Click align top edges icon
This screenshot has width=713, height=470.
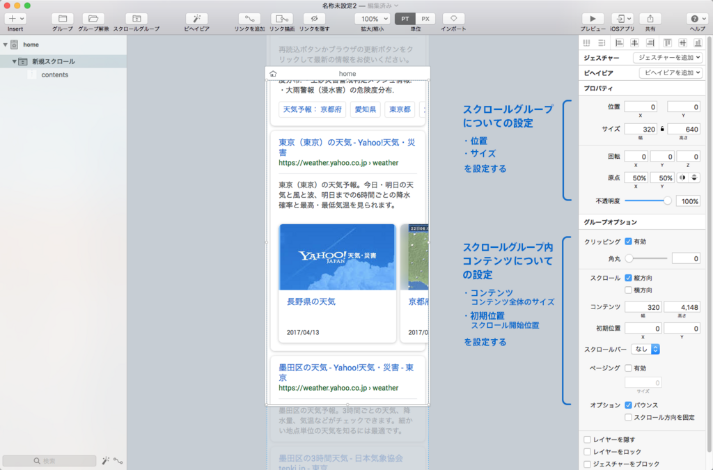click(668, 42)
